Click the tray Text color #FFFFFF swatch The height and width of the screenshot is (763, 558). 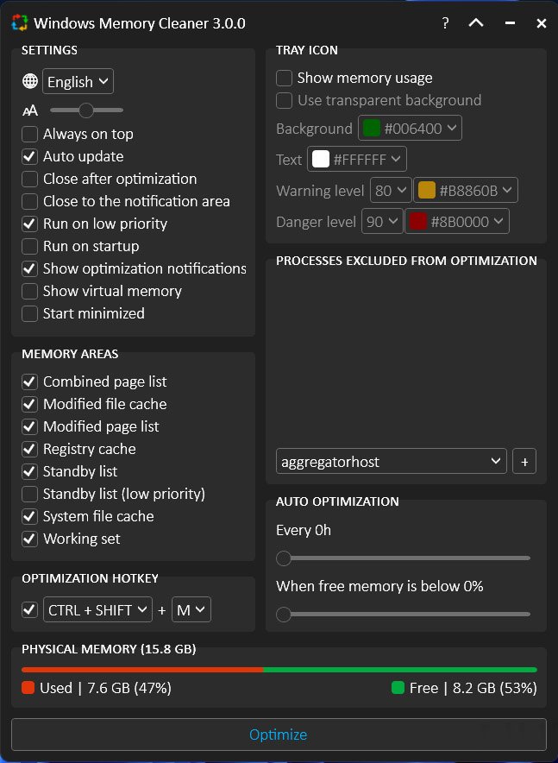[321, 160]
